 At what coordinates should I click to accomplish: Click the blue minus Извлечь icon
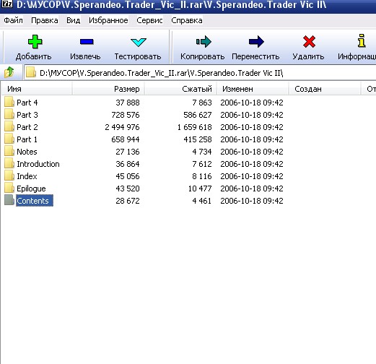point(87,42)
